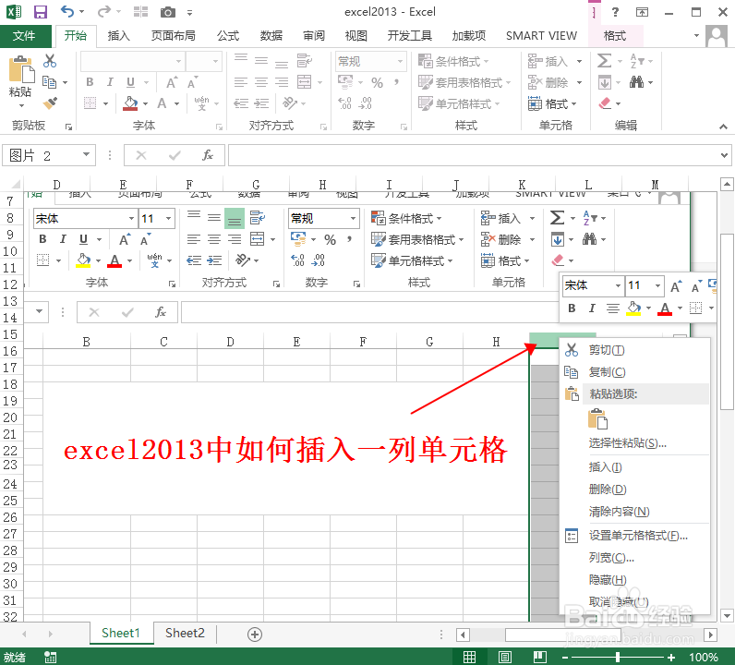Viewport: 735px width, 665px height.
Task: Click Decrease Decimal in top ribbon
Action: (x=365, y=103)
